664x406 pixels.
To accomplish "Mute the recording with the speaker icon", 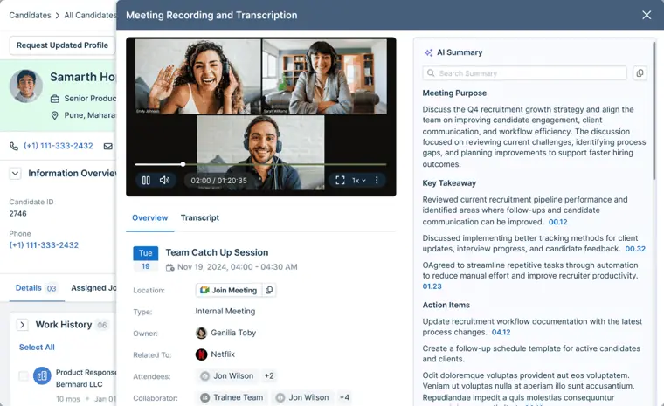I will coord(164,181).
